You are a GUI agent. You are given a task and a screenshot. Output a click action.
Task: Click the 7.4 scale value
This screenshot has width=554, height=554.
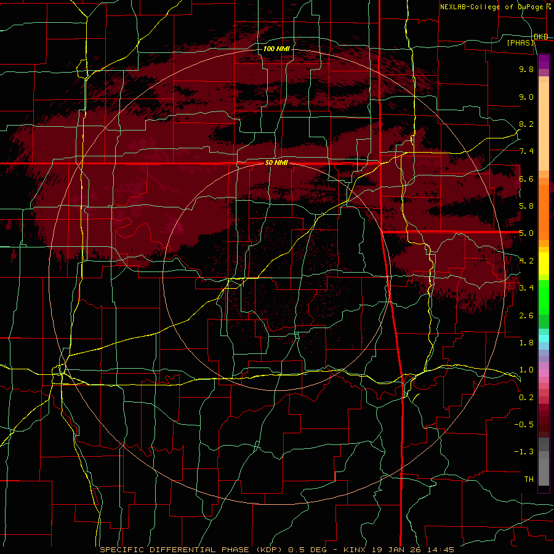tap(526, 151)
